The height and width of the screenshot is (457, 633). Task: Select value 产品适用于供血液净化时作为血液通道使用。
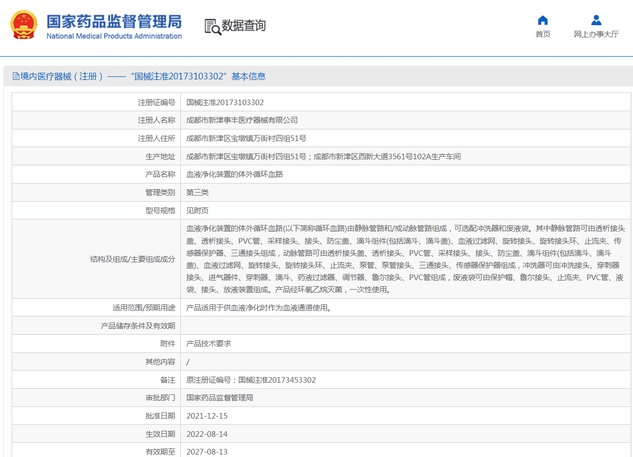(259, 307)
